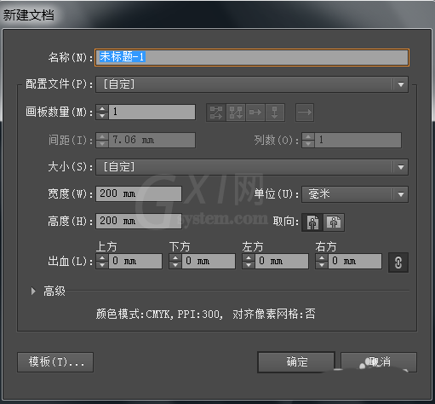Increase 上方 top bleed stepper
Screen dimensions: 435x404
point(102,257)
